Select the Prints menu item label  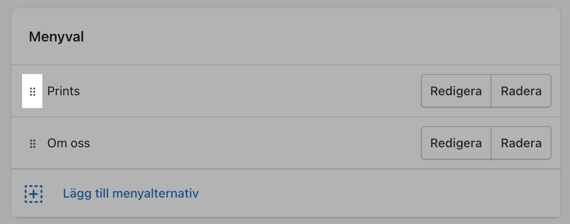(64, 91)
